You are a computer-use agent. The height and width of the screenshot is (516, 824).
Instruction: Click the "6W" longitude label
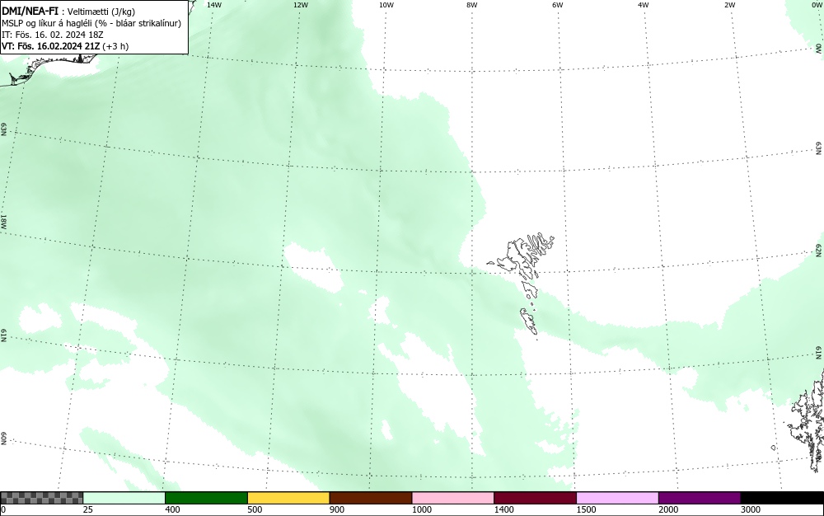pos(558,5)
